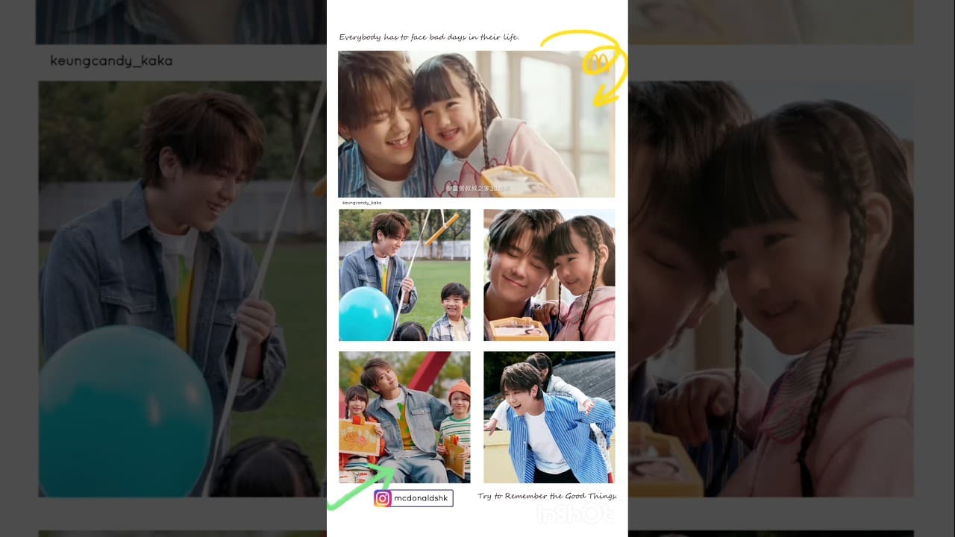Image resolution: width=955 pixels, height=537 pixels.
Task: Click the Instagram logo icon
Action: click(x=383, y=498)
